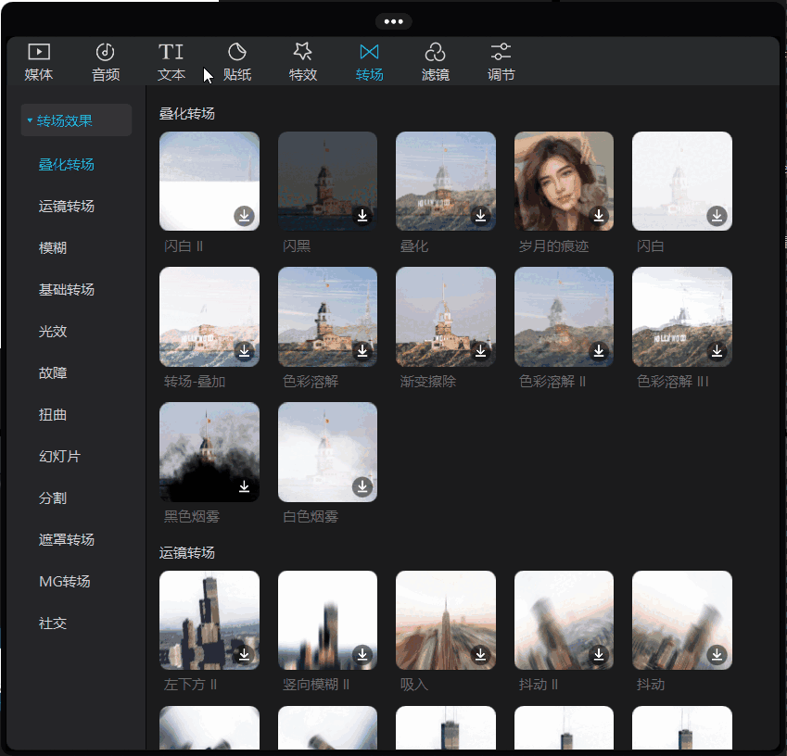Download the 岁月的痕迹 transition effect
Screen dimensions: 787x756
[x=599, y=216]
